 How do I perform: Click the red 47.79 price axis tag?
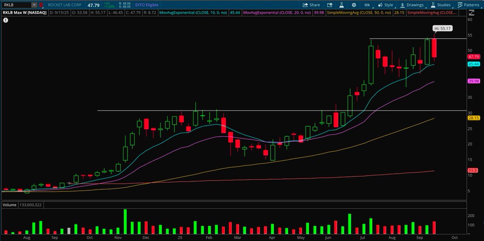pos(473,57)
